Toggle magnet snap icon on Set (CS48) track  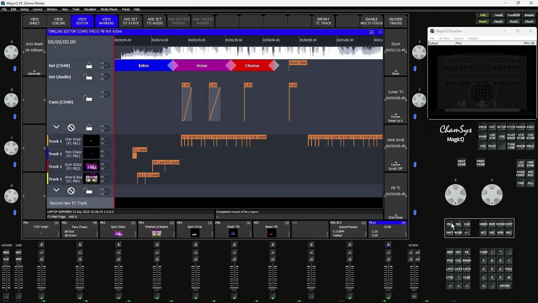(x=105, y=66)
